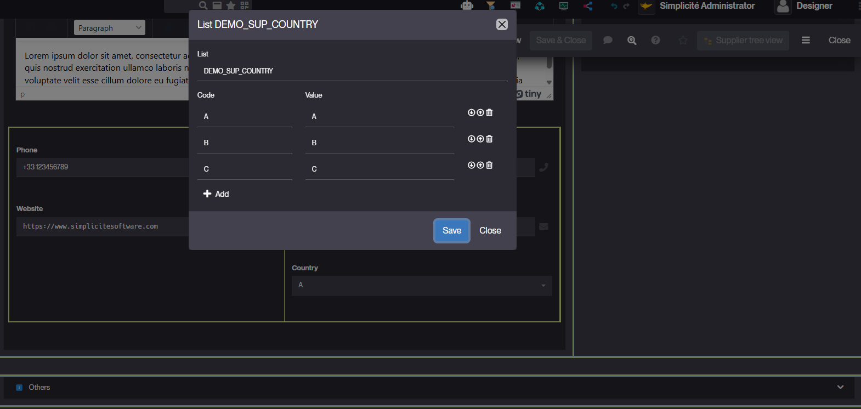The height and width of the screenshot is (409, 861).
Task: Click the tiny editor logo link
Action: tap(529, 94)
